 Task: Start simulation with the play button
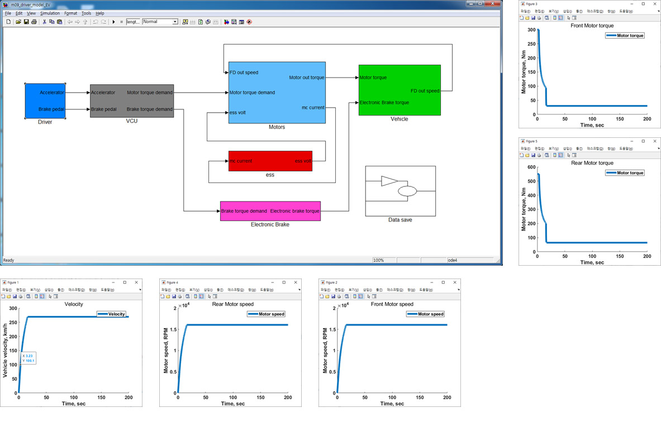coord(113,22)
